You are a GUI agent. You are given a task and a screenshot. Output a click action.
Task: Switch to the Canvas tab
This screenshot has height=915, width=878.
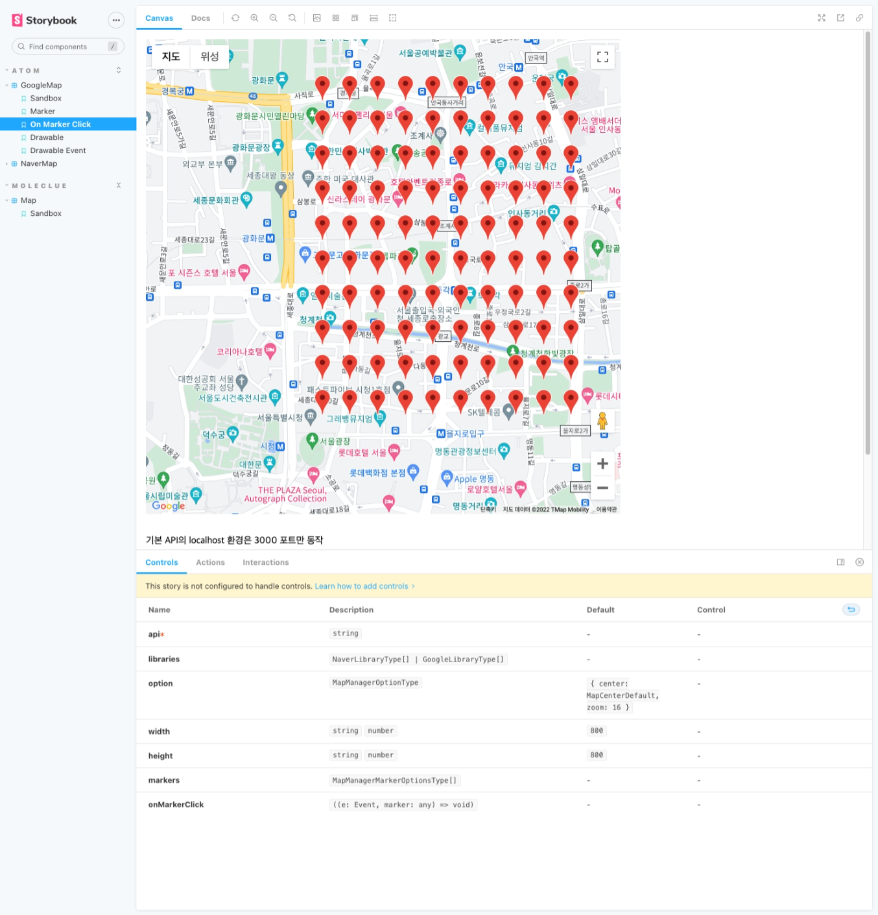coord(159,18)
